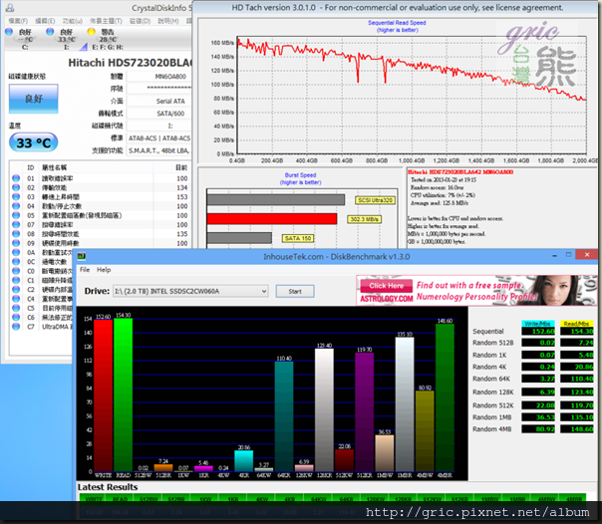Click status icon for SMART ID C6
The width and height of the screenshot is (602, 524).
pyautogui.click(x=16, y=317)
